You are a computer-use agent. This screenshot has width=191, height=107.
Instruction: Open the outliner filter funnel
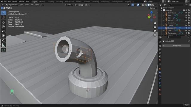point(186,5)
